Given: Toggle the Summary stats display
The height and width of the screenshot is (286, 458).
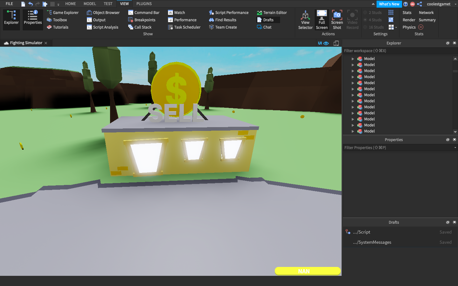Looking at the screenshot, I should (427, 20).
